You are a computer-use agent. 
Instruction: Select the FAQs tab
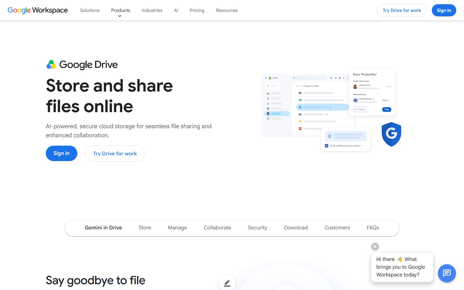click(x=373, y=228)
